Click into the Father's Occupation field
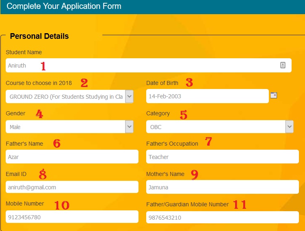305x231 pixels. (x=222, y=157)
